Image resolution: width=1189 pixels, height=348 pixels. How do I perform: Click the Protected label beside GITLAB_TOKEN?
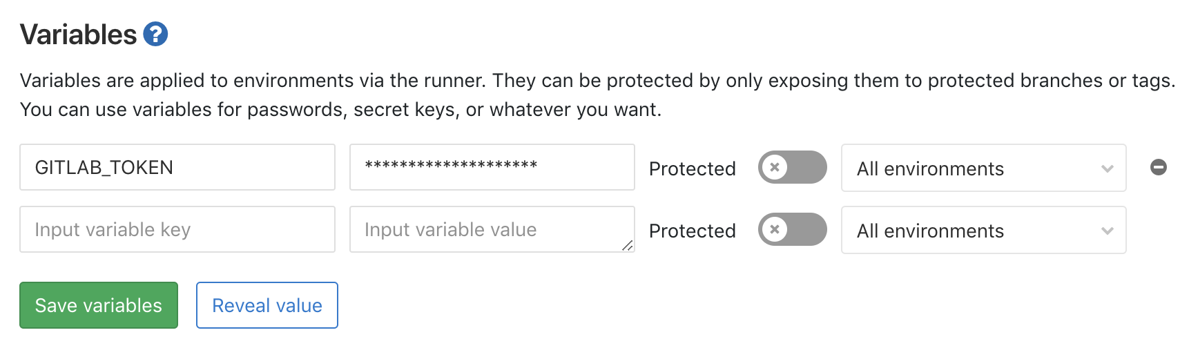[x=692, y=168]
